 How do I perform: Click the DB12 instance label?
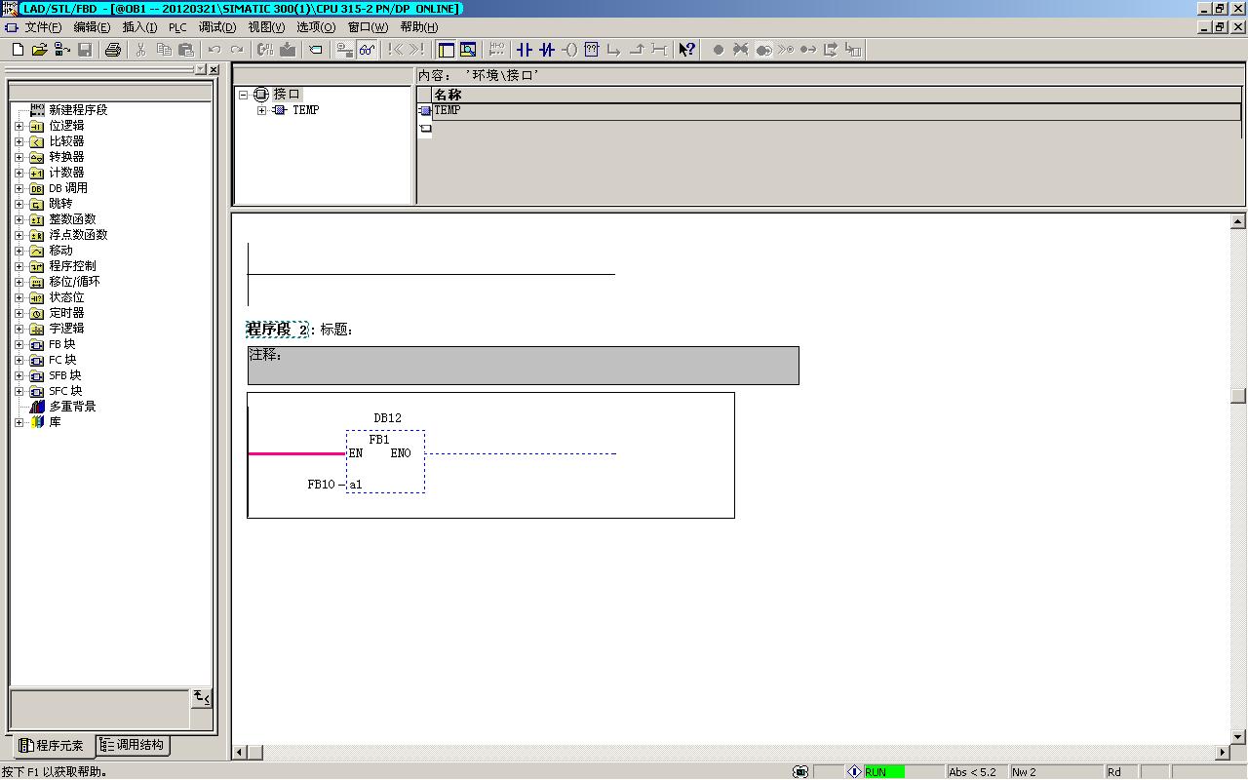387,418
